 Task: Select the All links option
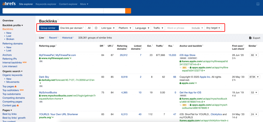(89, 28)
